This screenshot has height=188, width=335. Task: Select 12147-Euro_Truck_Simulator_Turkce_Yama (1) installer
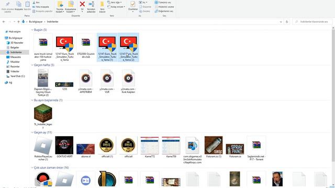[107, 48]
